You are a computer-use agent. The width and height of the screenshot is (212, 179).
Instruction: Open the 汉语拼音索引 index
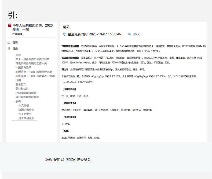[x=26, y=110]
